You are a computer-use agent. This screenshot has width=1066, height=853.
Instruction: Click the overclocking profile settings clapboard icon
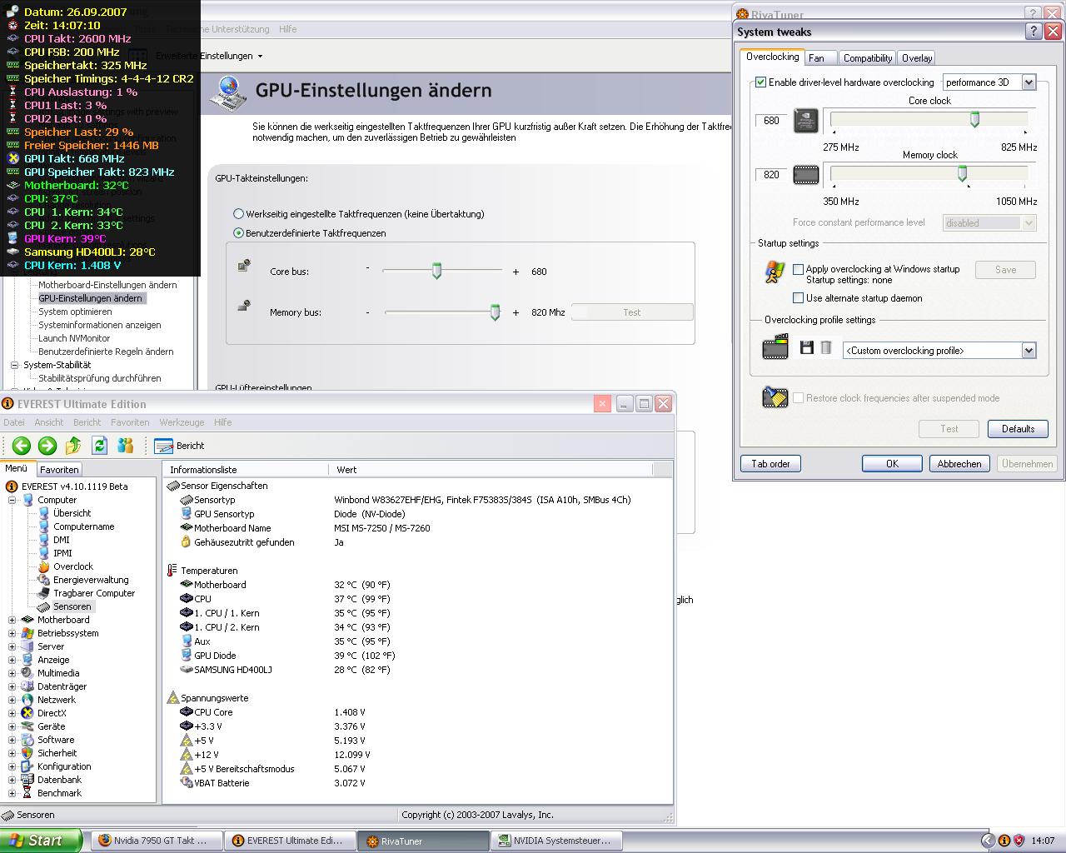pyautogui.click(x=775, y=347)
